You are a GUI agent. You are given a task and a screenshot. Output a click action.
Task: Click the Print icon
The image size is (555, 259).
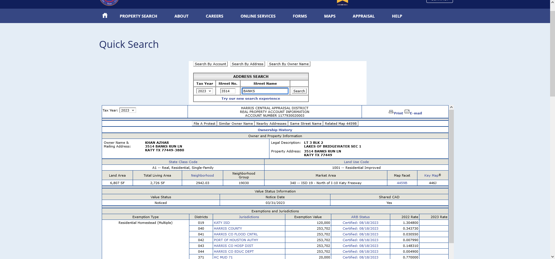391,112
